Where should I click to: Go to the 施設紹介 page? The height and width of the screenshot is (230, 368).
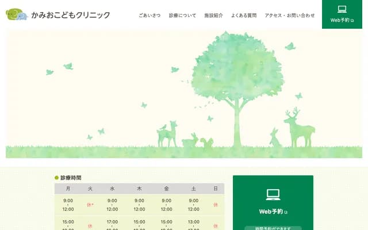click(213, 16)
